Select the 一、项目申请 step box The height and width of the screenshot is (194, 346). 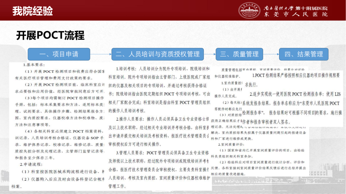pos(59,54)
